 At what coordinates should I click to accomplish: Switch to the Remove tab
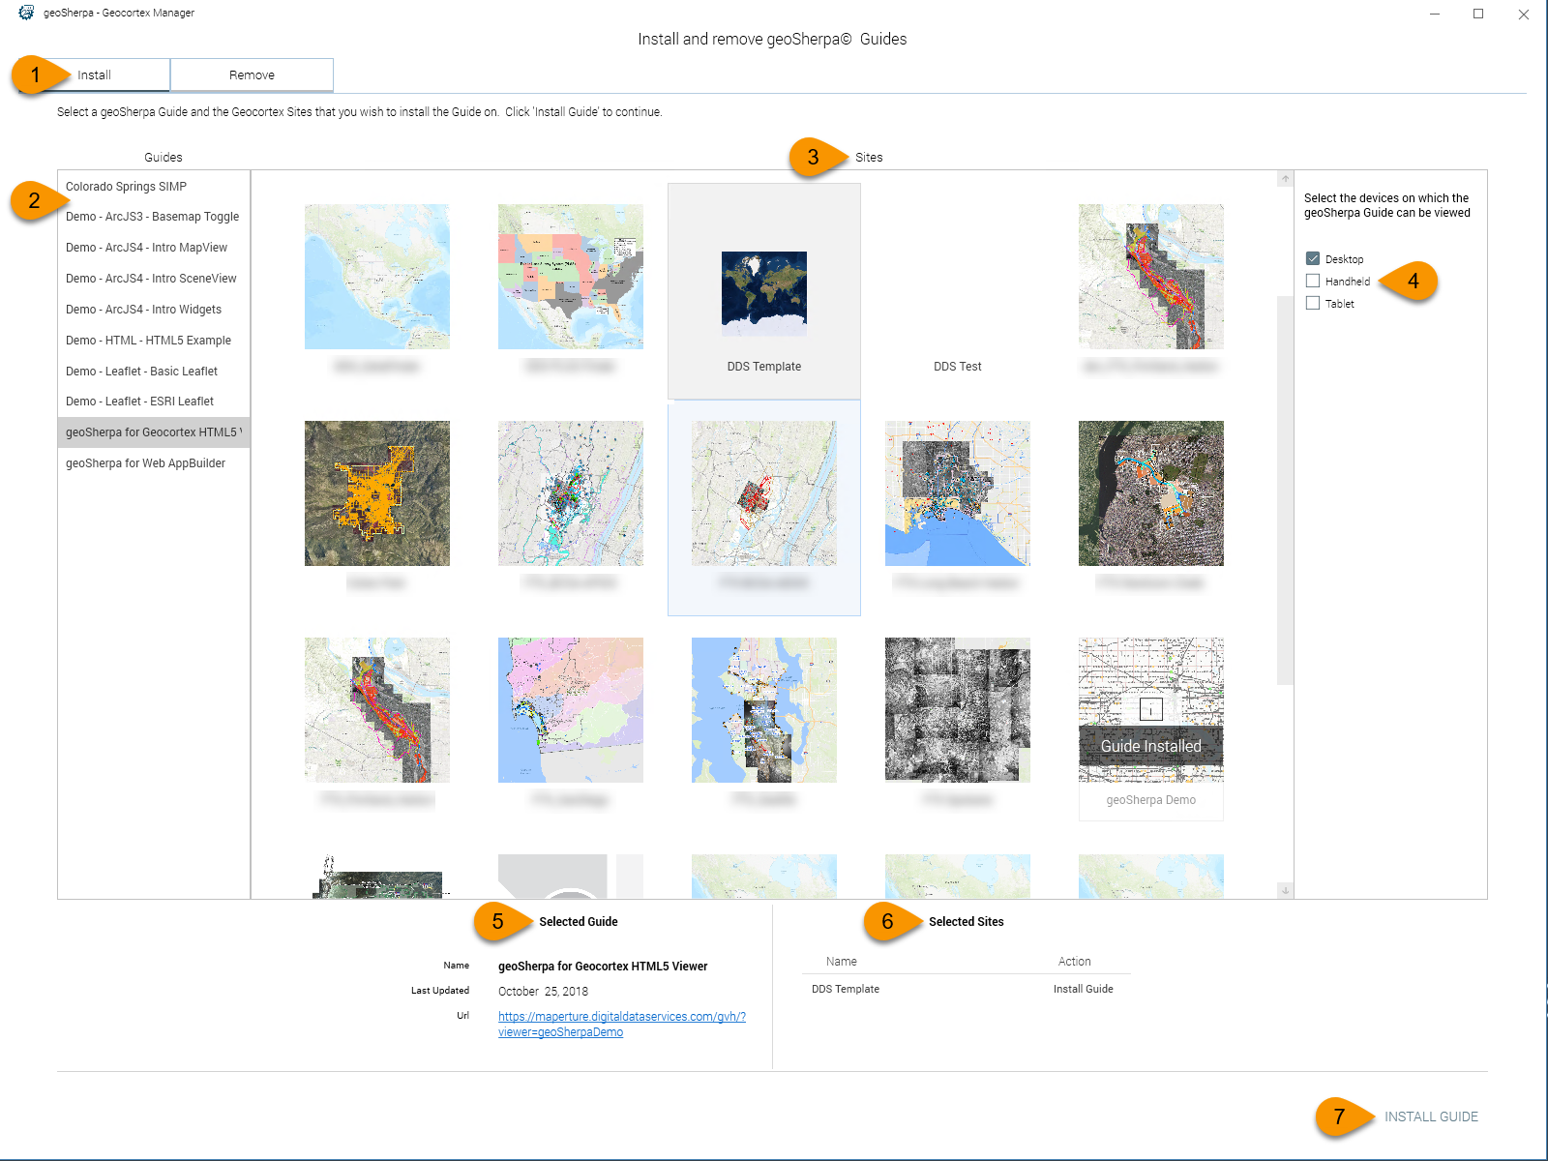[252, 74]
